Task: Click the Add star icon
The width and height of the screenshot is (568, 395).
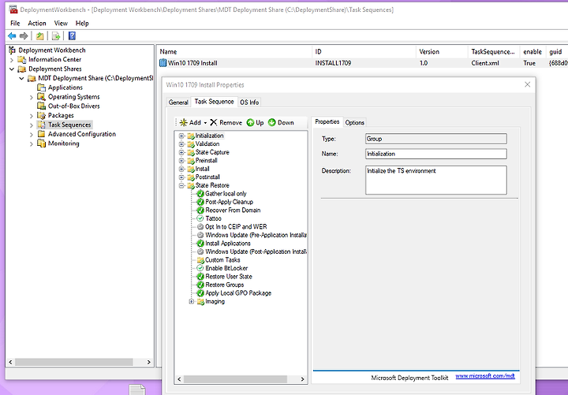Action: [x=184, y=122]
